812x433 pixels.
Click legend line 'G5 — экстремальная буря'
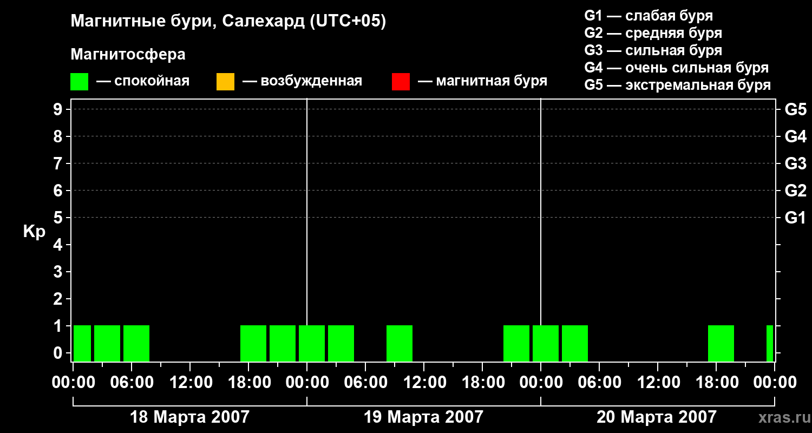pyautogui.click(x=678, y=85)
